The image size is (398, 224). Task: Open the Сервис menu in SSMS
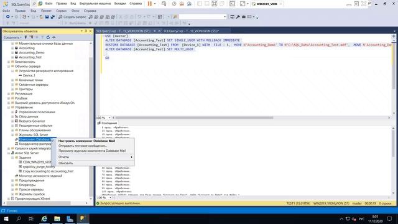[62, 11]
